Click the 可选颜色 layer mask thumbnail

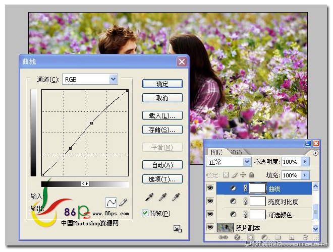[258, 215]
